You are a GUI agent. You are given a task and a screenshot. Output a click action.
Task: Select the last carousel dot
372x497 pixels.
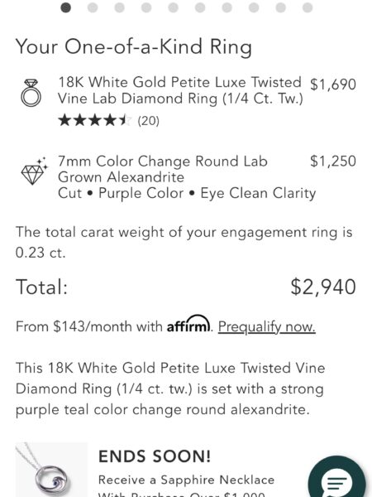(x=308, y=7)
